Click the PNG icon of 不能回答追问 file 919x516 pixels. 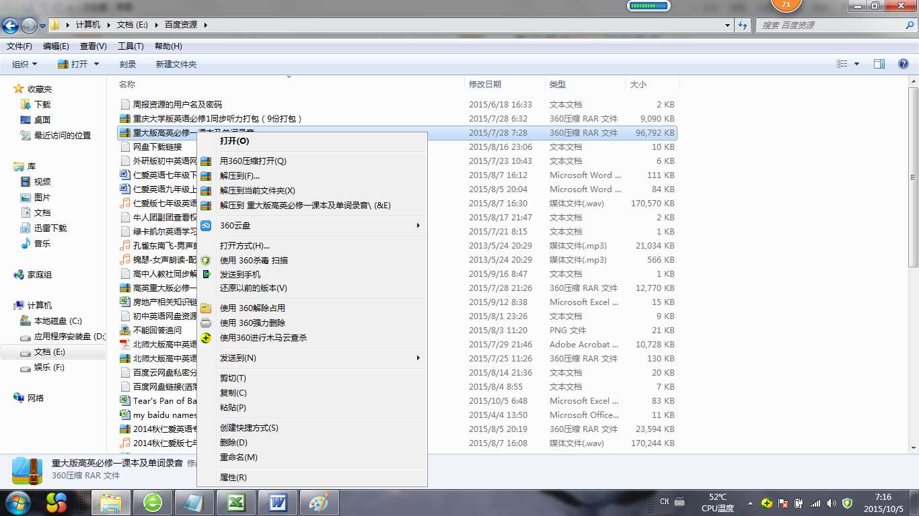125,331
